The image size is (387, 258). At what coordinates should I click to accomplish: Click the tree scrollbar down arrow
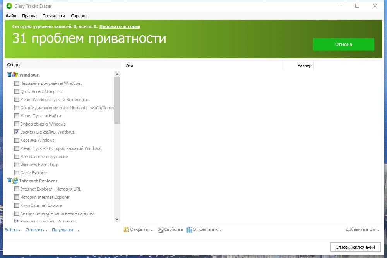tap(117, 219)
